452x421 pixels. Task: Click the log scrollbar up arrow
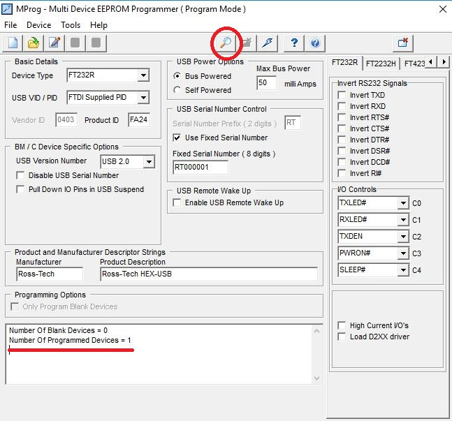pyautogui.click(x=316, y=332)
